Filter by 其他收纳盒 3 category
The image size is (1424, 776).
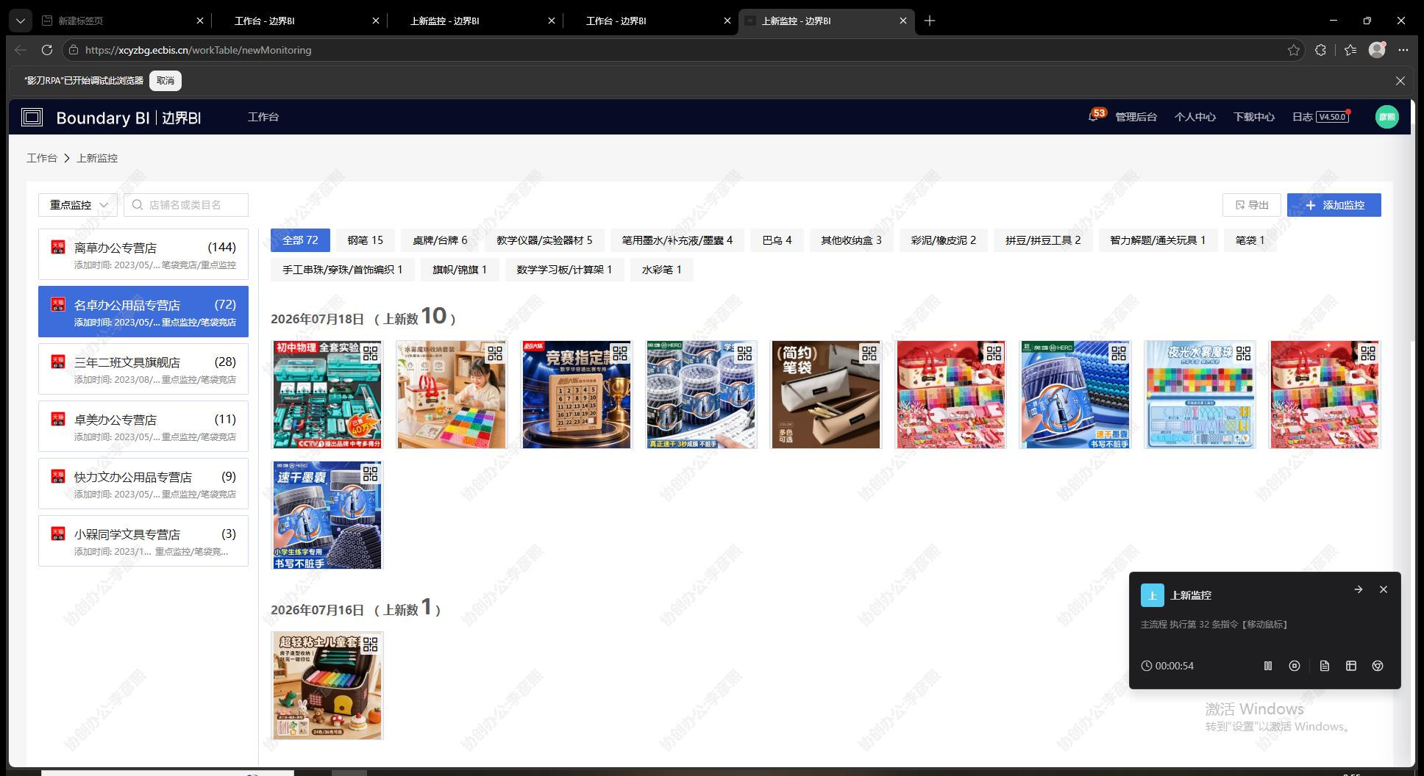pos(851,240)
